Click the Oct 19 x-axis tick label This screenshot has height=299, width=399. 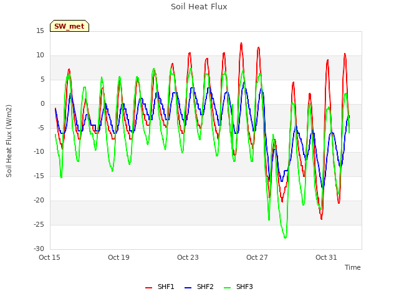[x=118, y=257]
